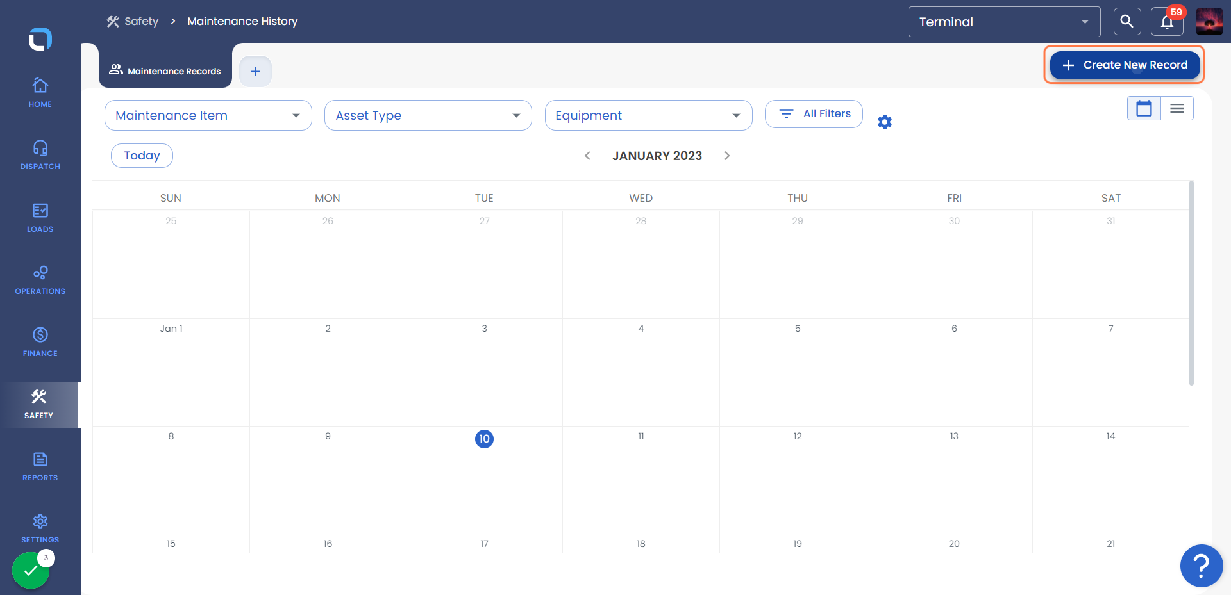Image resolution: width=1231 pixels, height=595 pixels.
Task: Open the Finance section
Action: click(40, 342)
